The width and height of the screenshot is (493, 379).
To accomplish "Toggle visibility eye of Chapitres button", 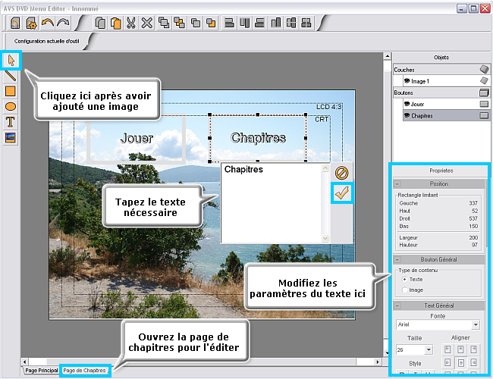I will point(407,115).
